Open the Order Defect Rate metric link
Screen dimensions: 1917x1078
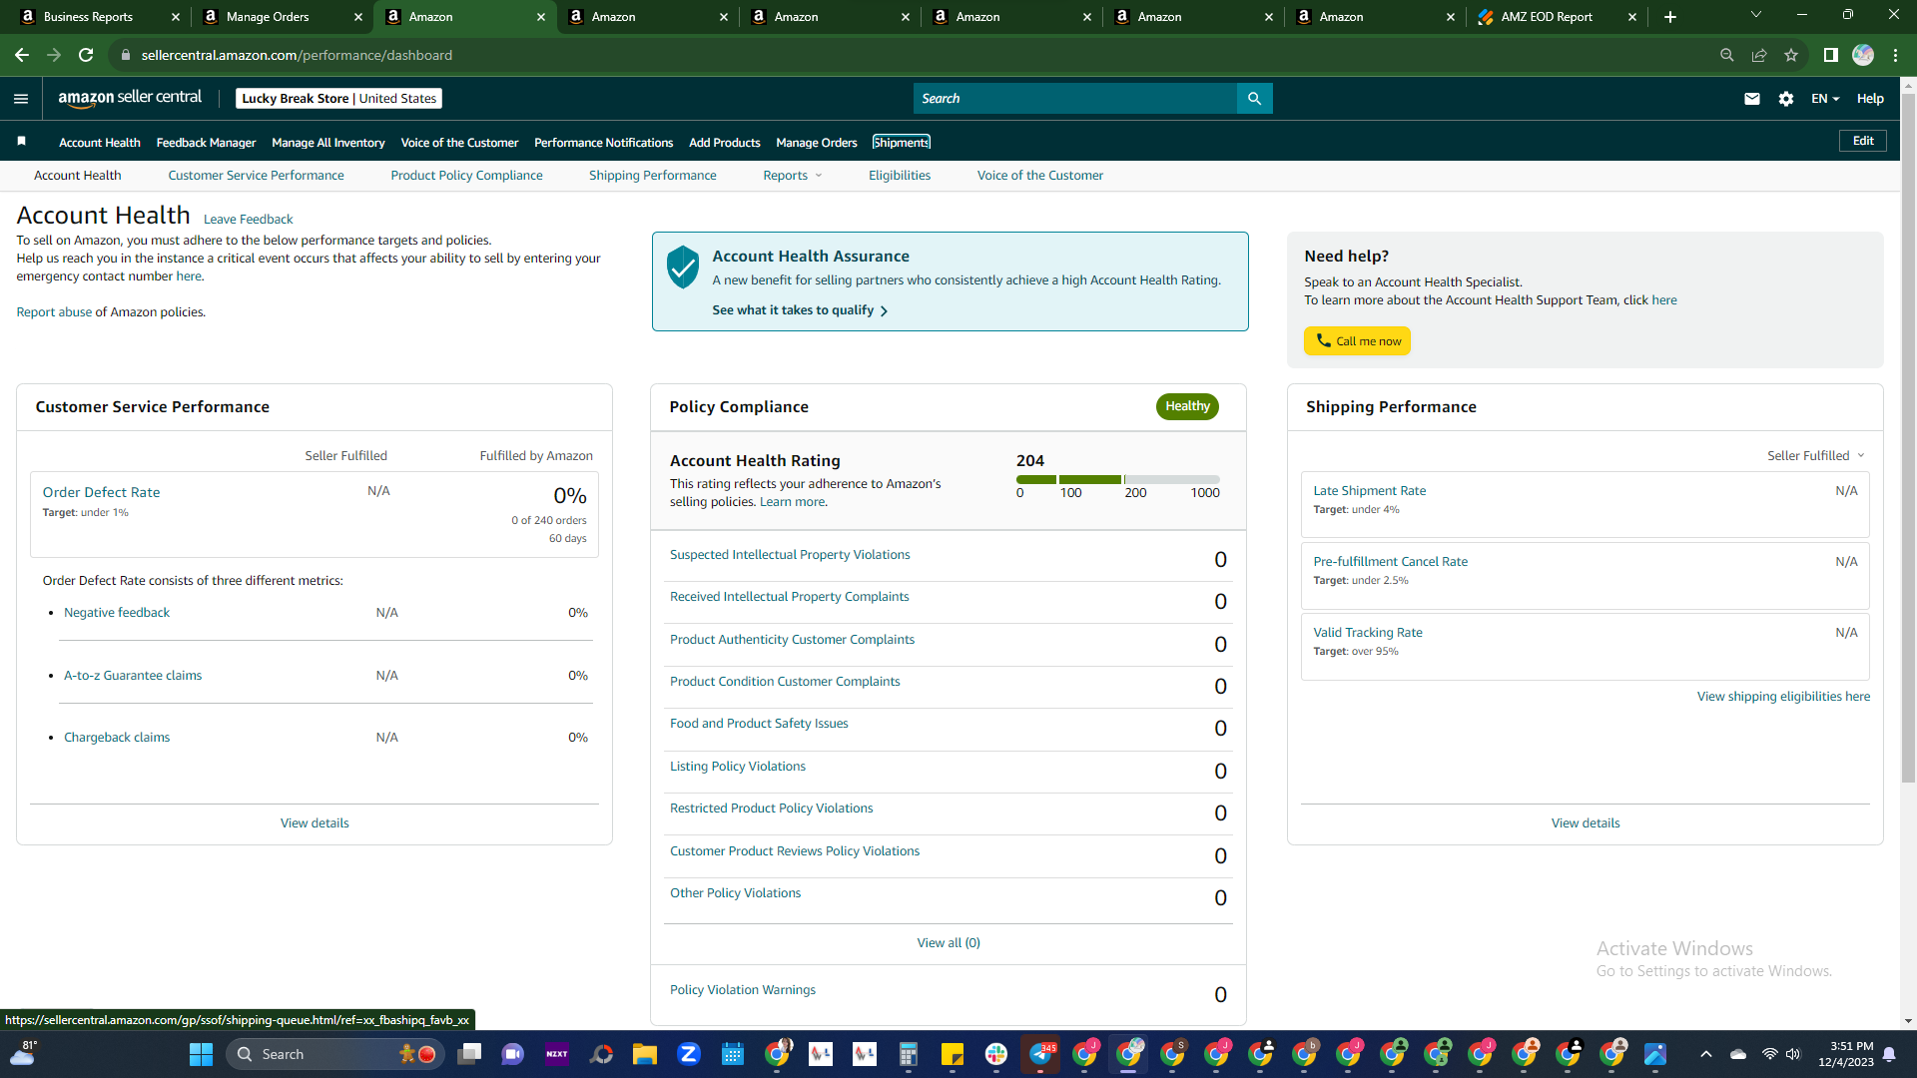tap(101, 492)
